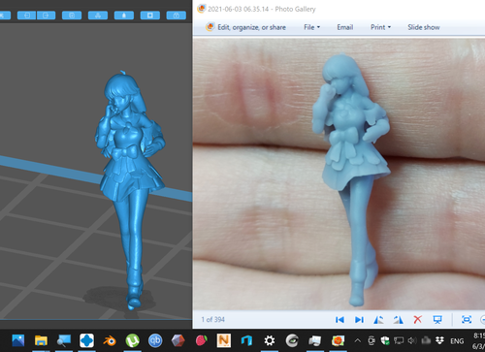Delete current photo with red X
Viewport: 485px width, 352px height.
tap(417, 320)
